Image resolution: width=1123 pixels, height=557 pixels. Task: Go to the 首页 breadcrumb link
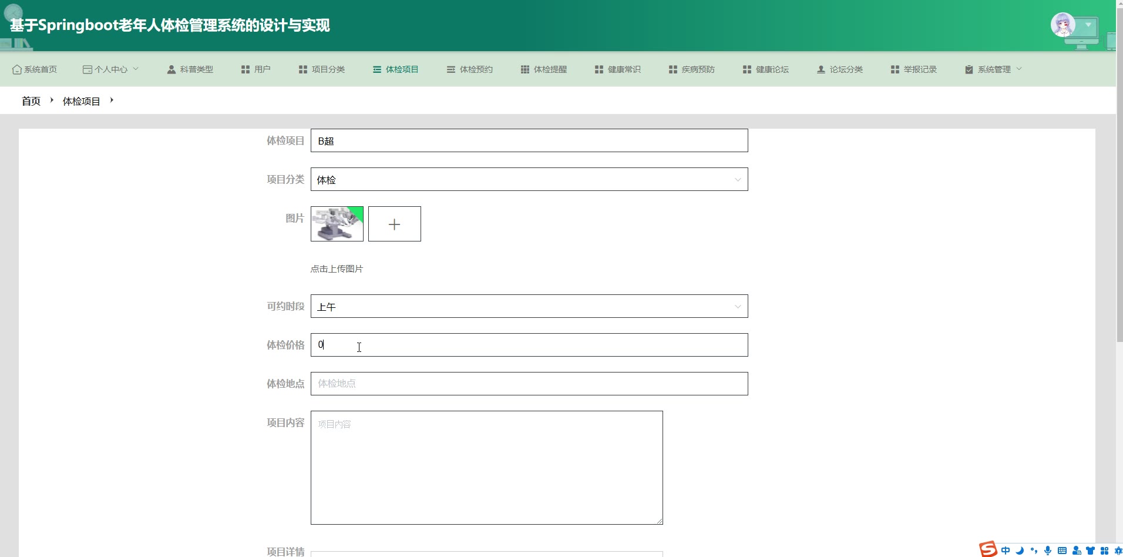point(31,101)
